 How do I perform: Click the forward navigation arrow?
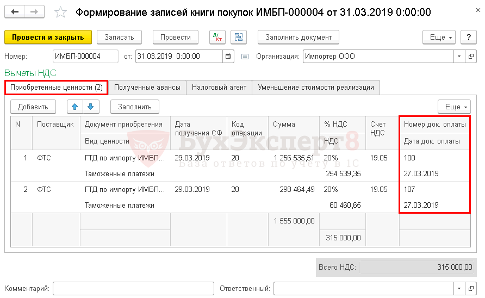click(34, 12)
